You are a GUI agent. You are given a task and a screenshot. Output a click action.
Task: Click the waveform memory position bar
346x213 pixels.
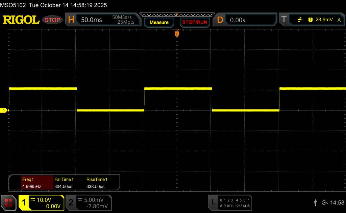point(176,15)
